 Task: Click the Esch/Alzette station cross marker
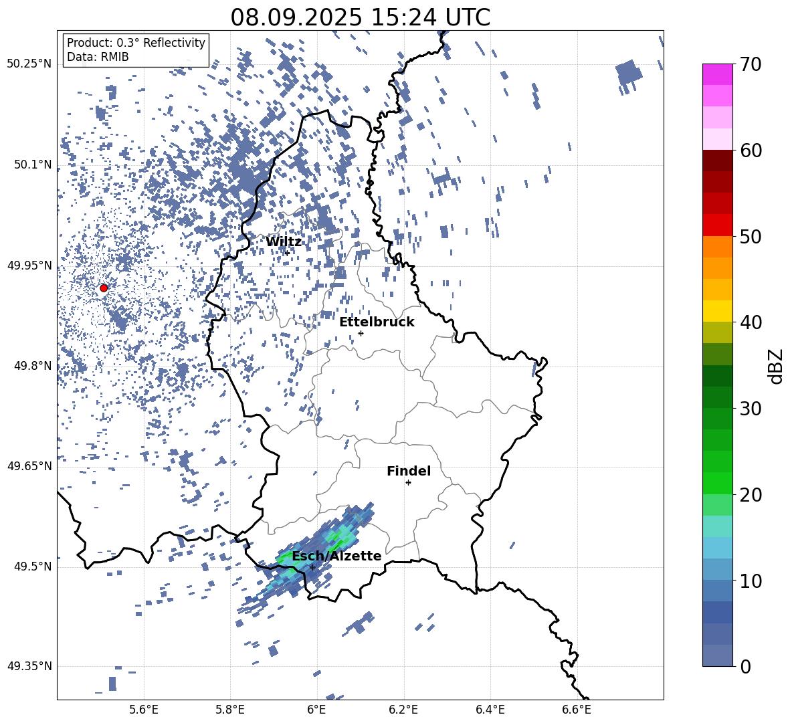click(x=312, y=567)
